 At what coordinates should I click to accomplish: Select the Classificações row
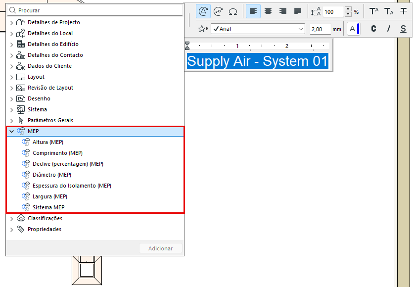[95, 218]
